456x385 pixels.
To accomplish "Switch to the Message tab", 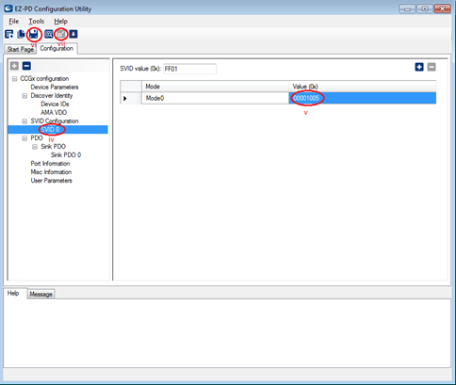I will [x=41, y=294].
